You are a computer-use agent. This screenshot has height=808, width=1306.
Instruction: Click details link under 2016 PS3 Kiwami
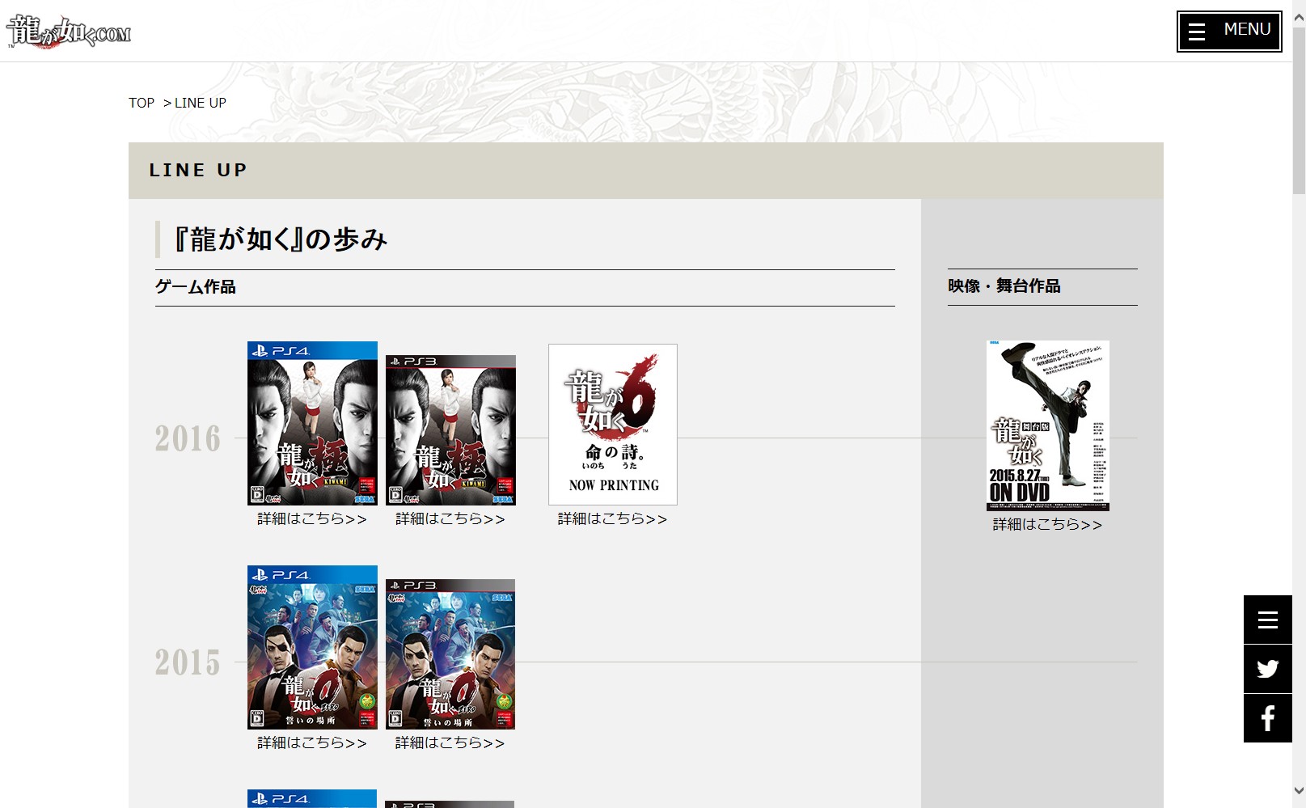point(450,518)
